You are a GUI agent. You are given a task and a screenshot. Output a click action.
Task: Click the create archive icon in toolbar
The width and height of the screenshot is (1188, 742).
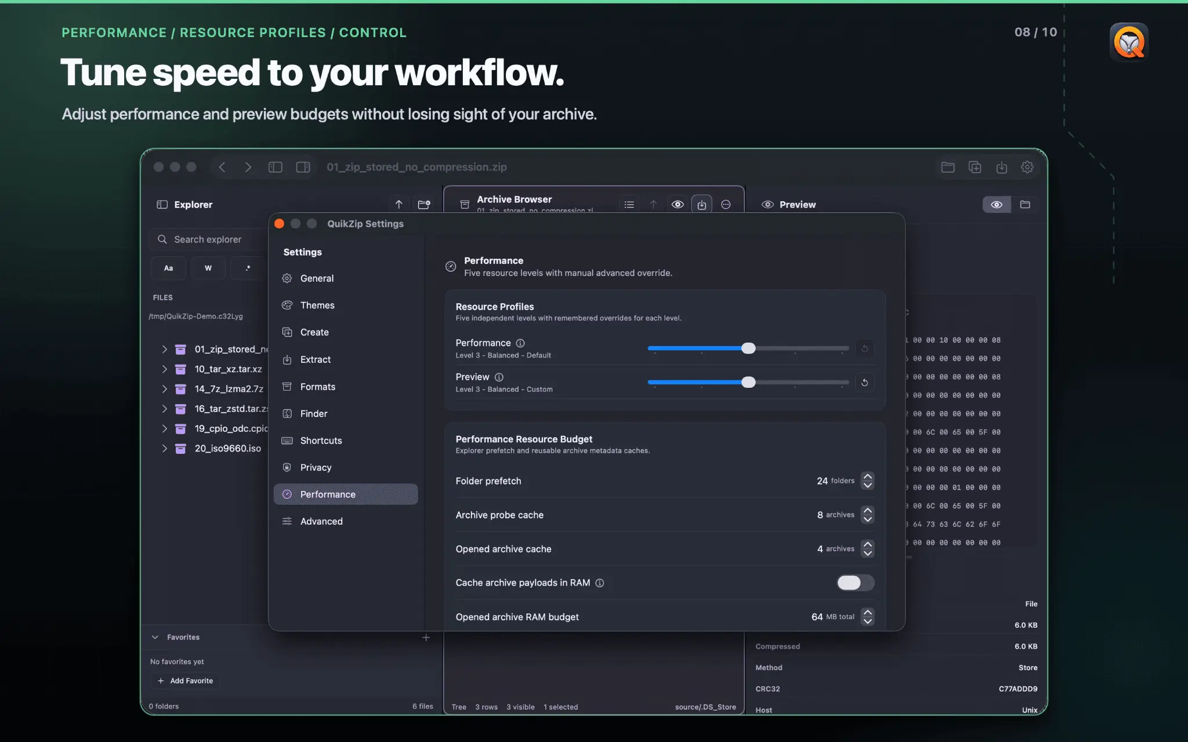(x=975, y=167)
